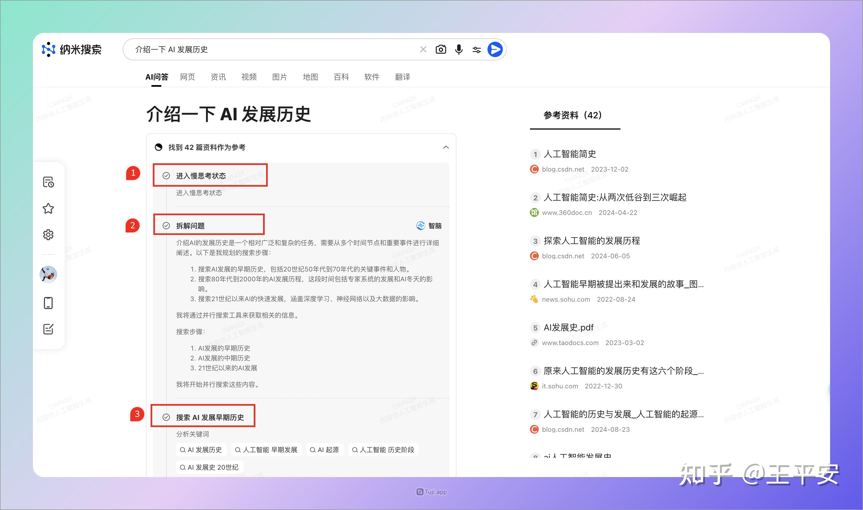Click keyword chip 人工智能 历史阶段
Viewport: 863px width, 510px height.
coord(383,450)
